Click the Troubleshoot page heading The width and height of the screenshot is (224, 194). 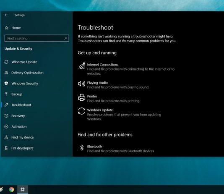(95, 27)
